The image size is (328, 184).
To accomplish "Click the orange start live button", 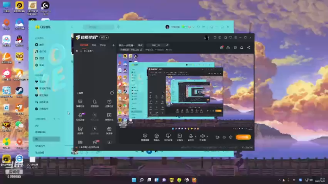I will pyautogui.click(x=243, y=137).
